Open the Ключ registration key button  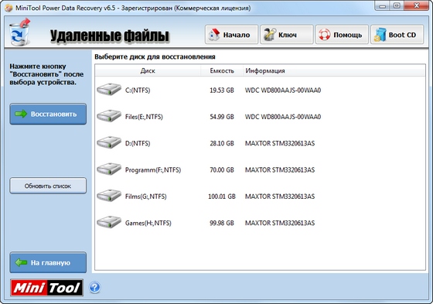click(287, 35)
